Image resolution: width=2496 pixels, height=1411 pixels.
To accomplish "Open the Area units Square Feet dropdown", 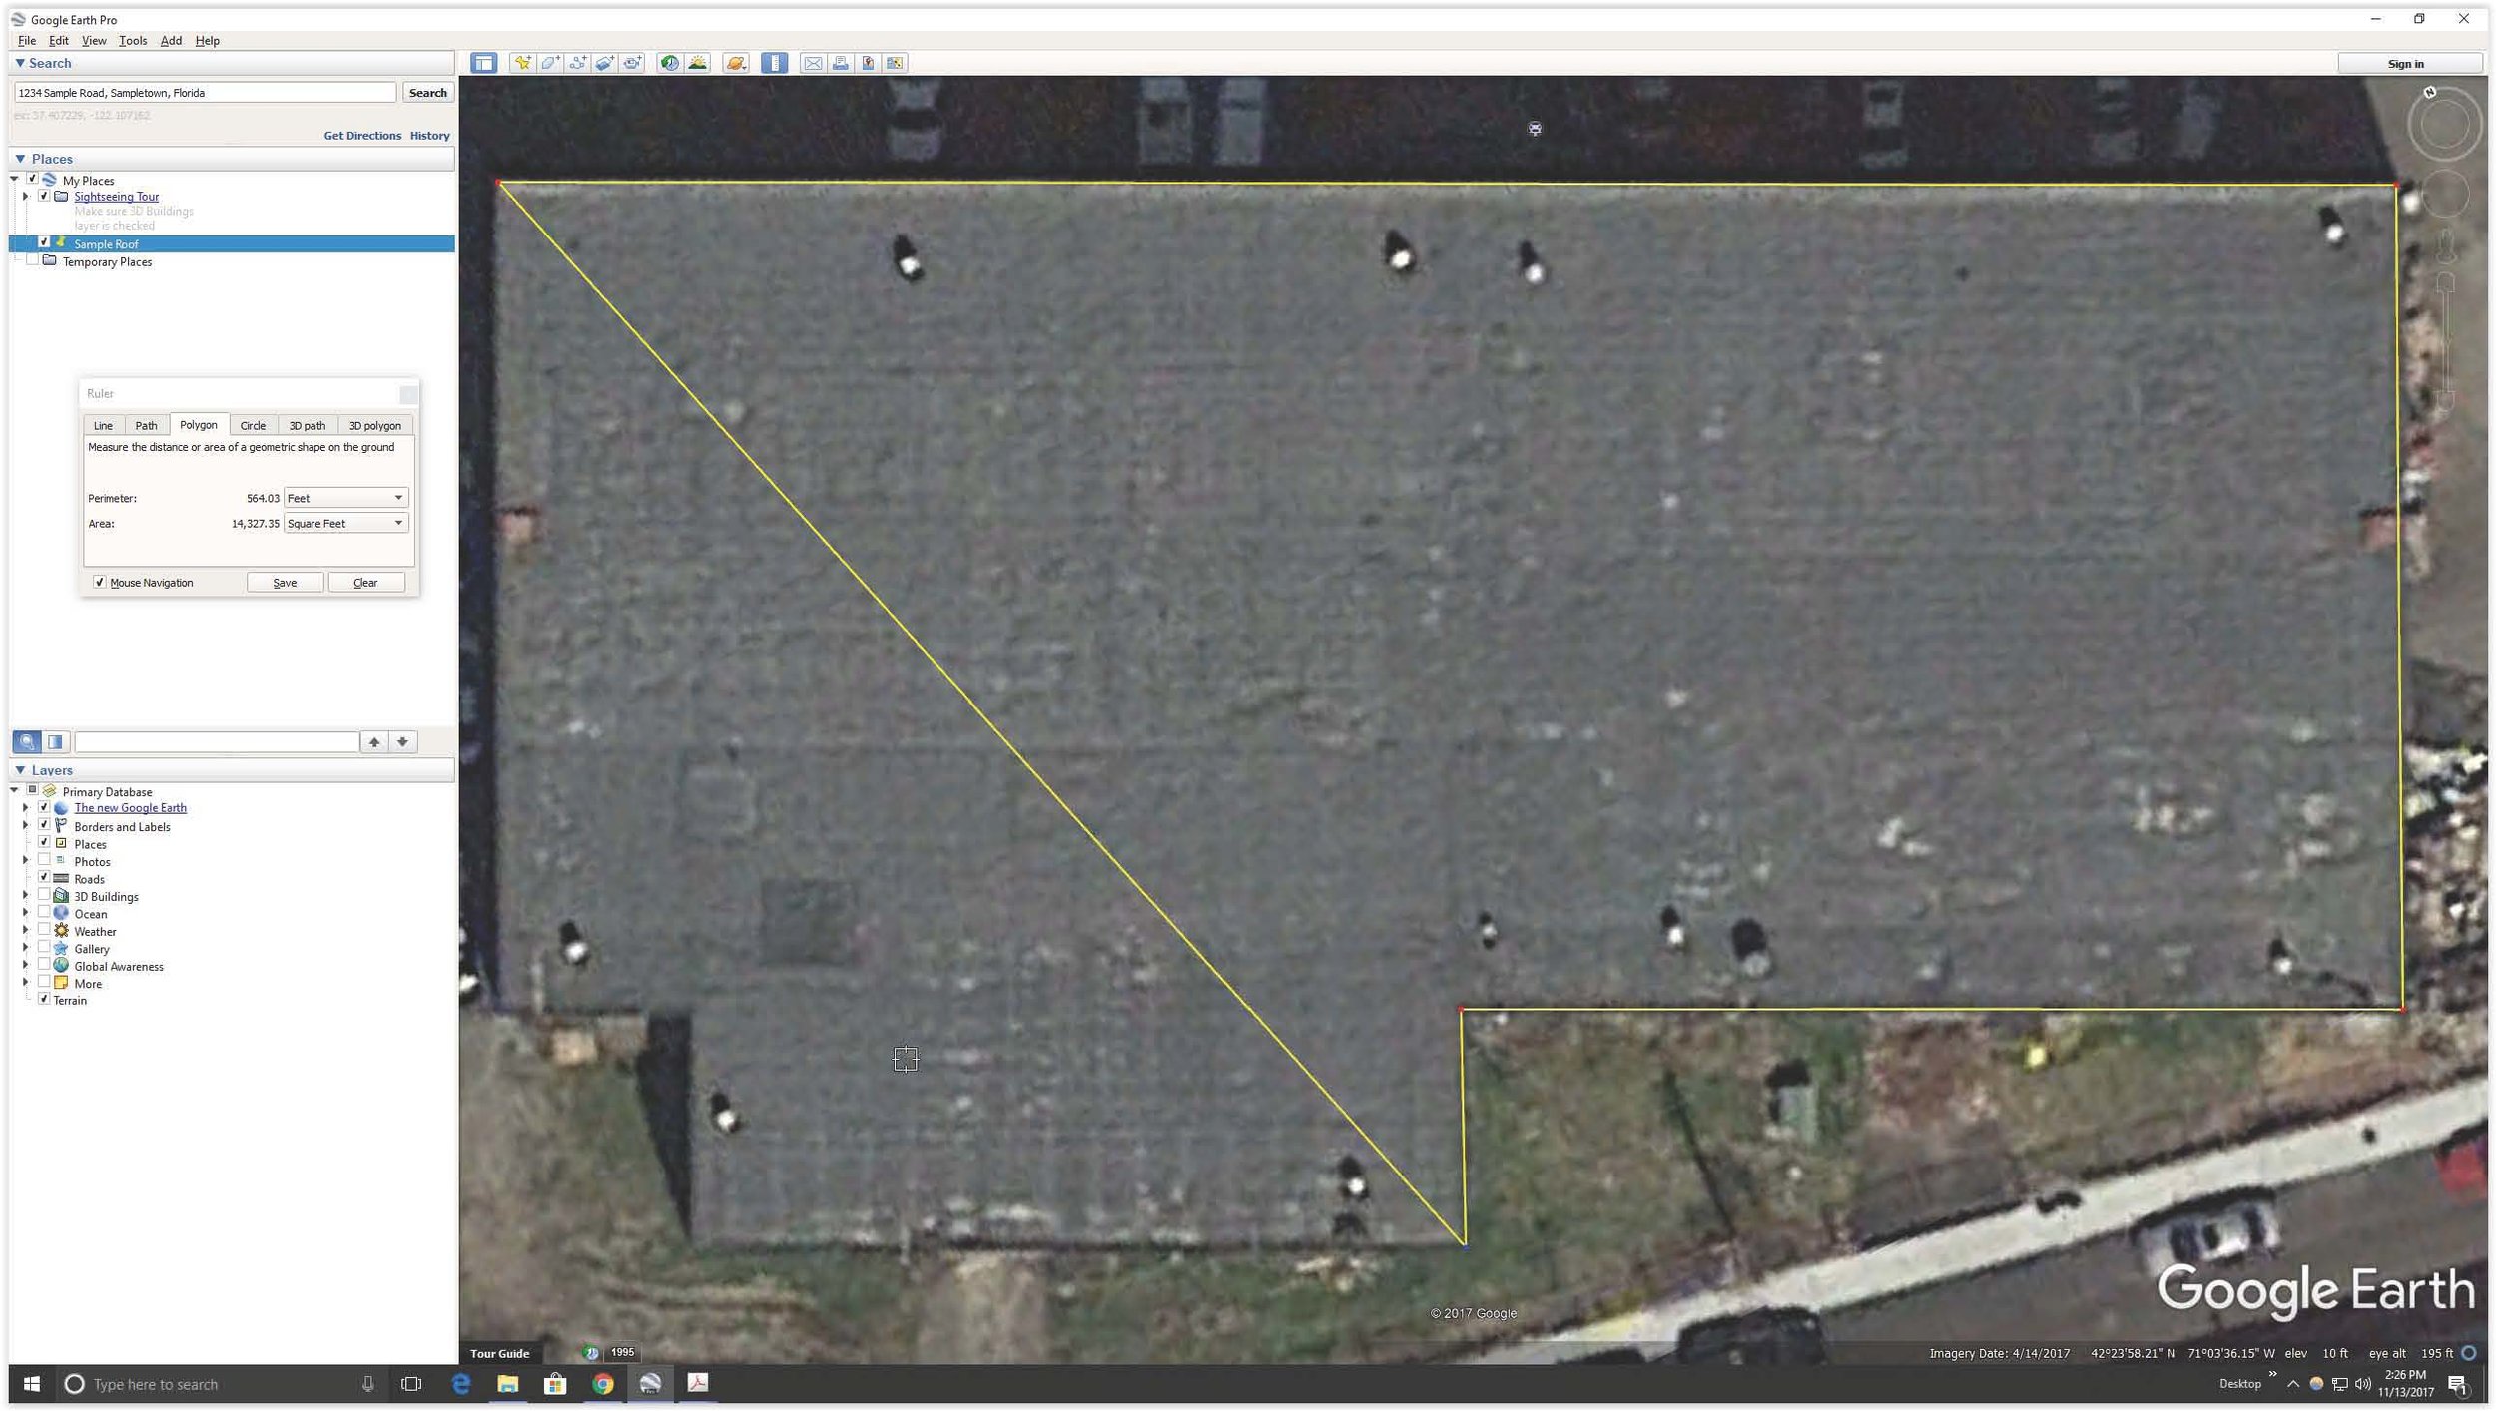I will click(345, 523).
